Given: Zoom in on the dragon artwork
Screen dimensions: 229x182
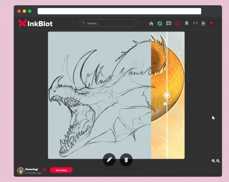Looking at the screenshot, I should click(213, 161).
